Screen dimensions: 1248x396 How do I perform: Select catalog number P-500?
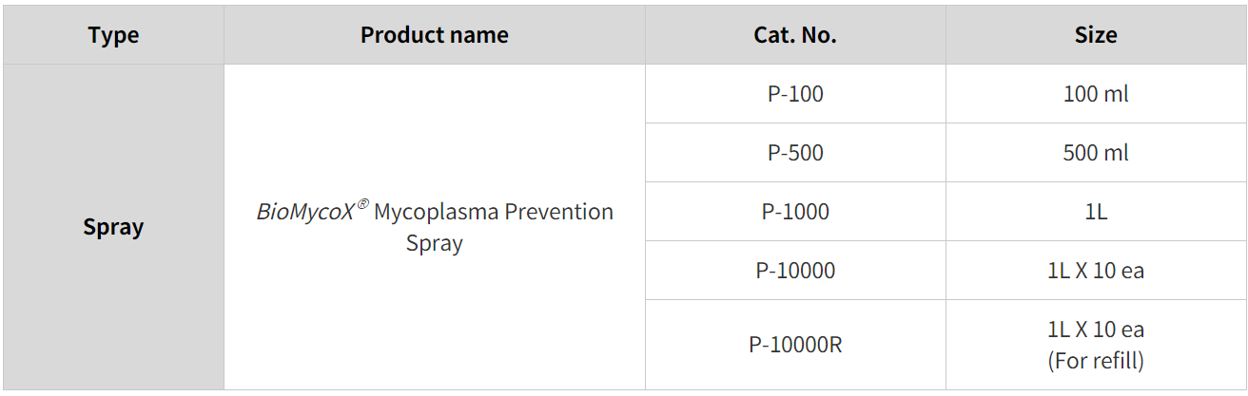(794, 153)
